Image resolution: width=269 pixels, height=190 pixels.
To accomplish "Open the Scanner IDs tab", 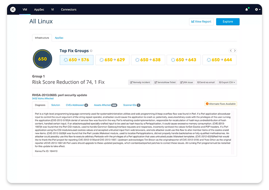I will pos(132,105).
